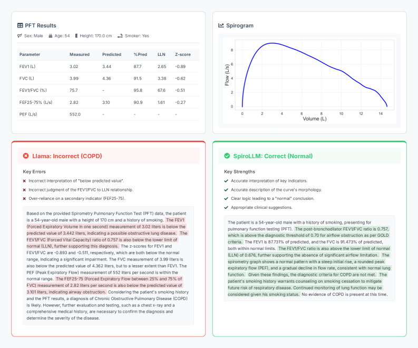Click the green-highlighted sentence about GOLD criteria threshold
This screenshot has height=348, width=418.
(309, 236)
